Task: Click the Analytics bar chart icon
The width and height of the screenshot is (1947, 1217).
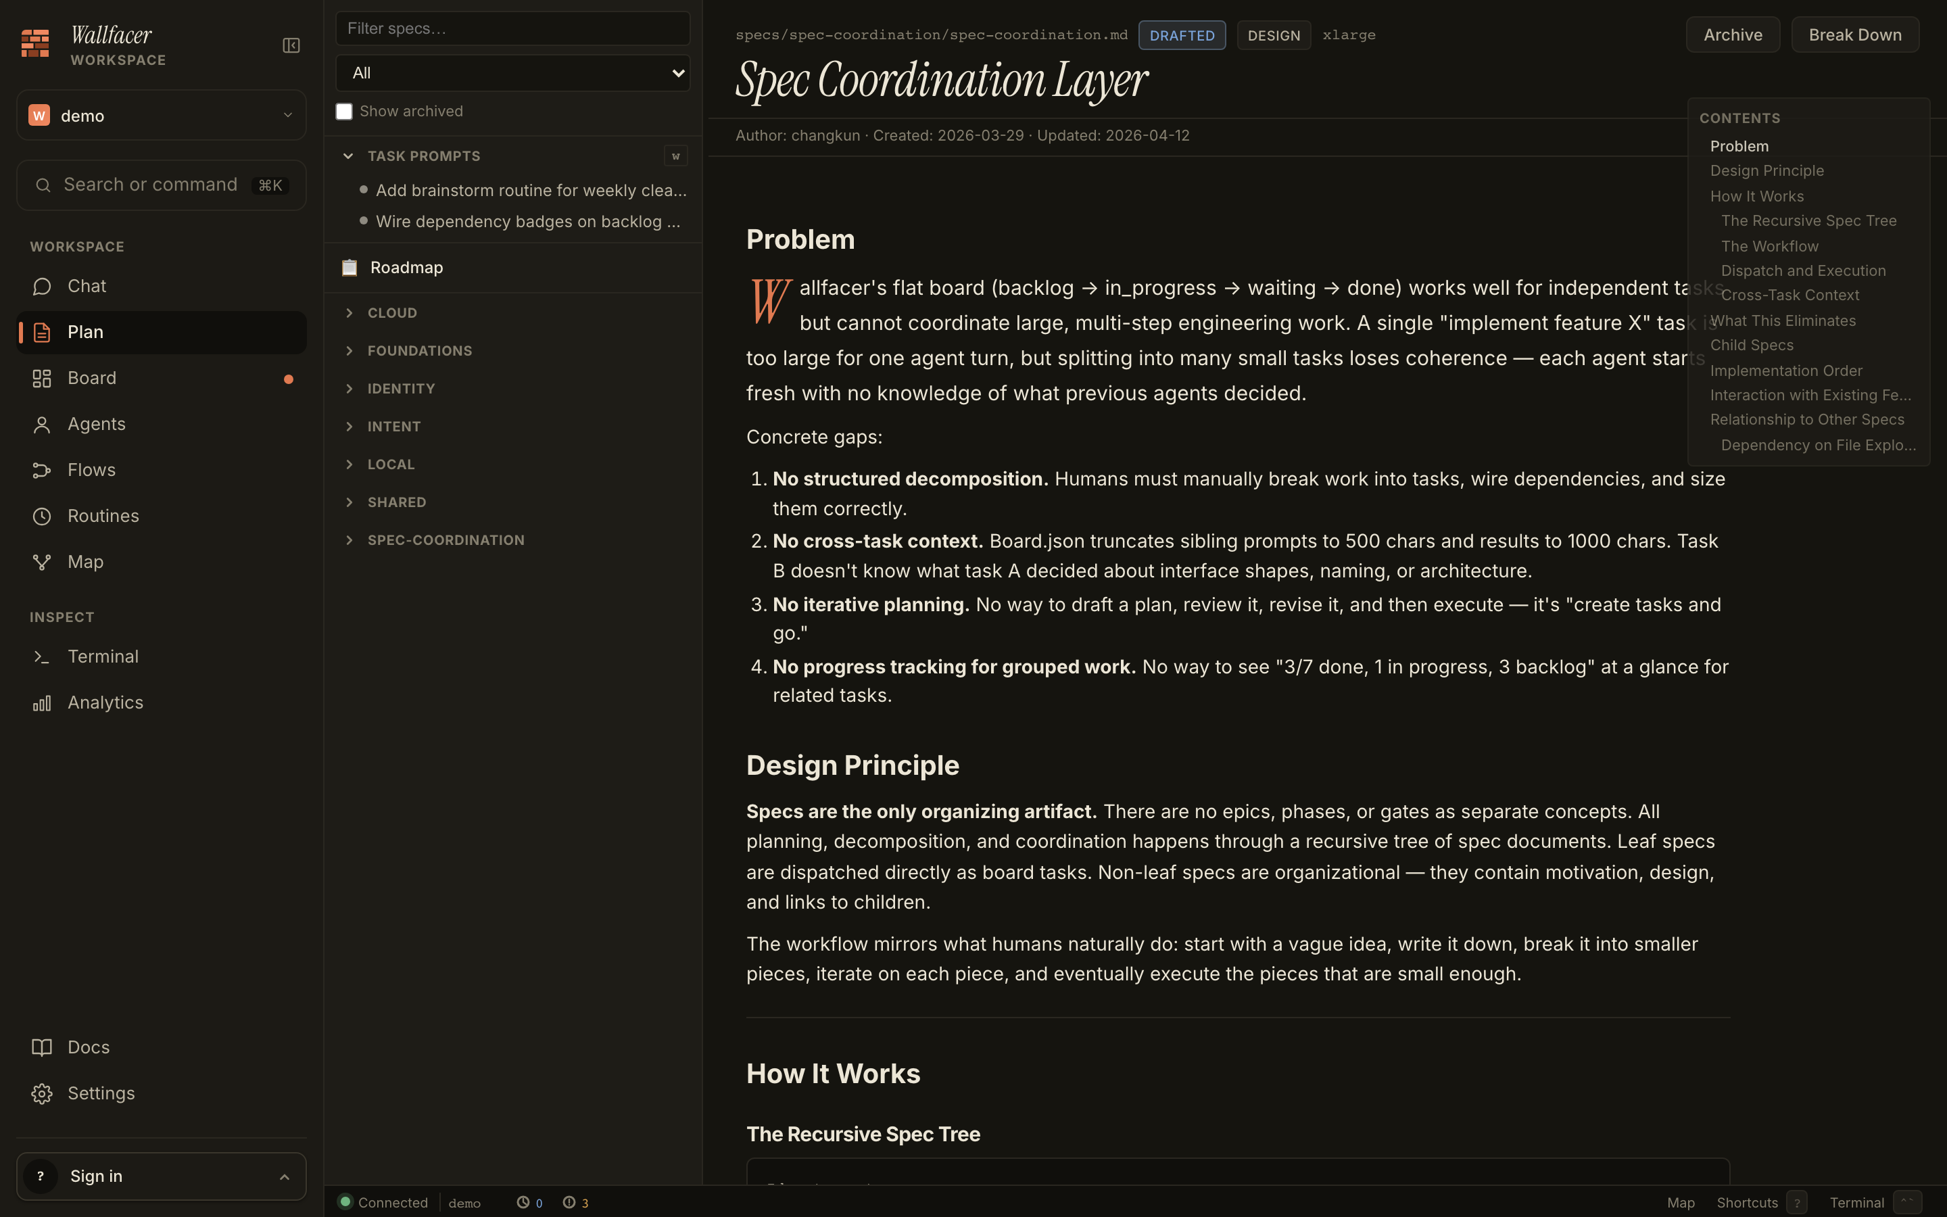Action: (x=42, y=702)
